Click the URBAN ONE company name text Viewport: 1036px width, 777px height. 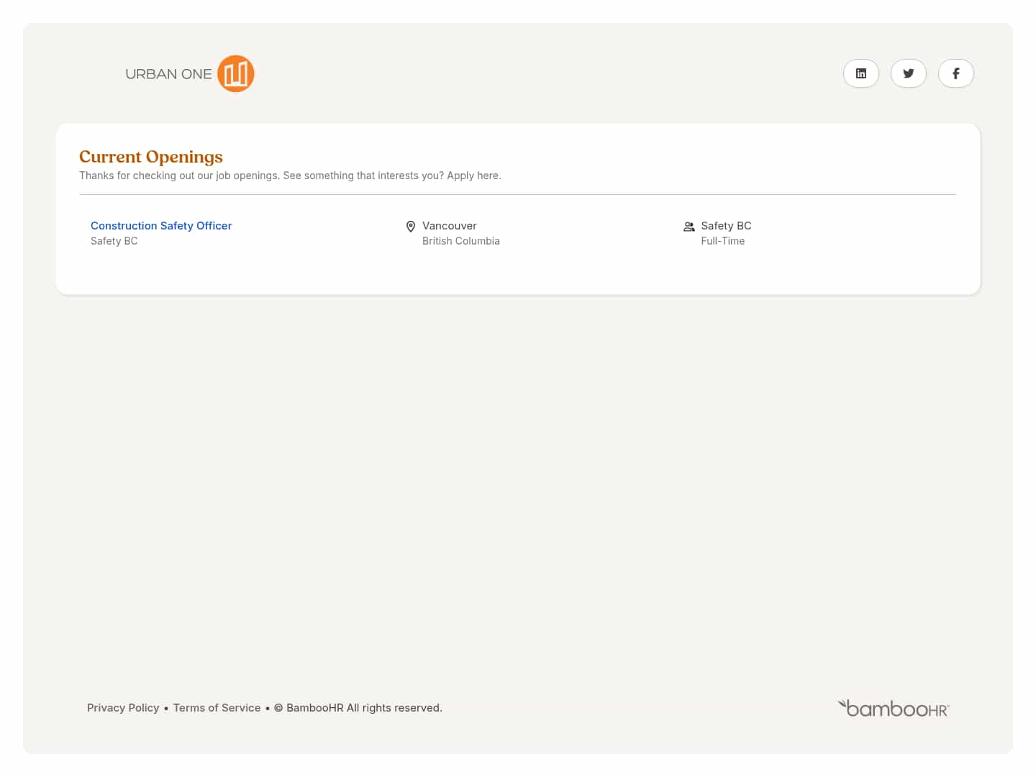[x=168, y=74]
